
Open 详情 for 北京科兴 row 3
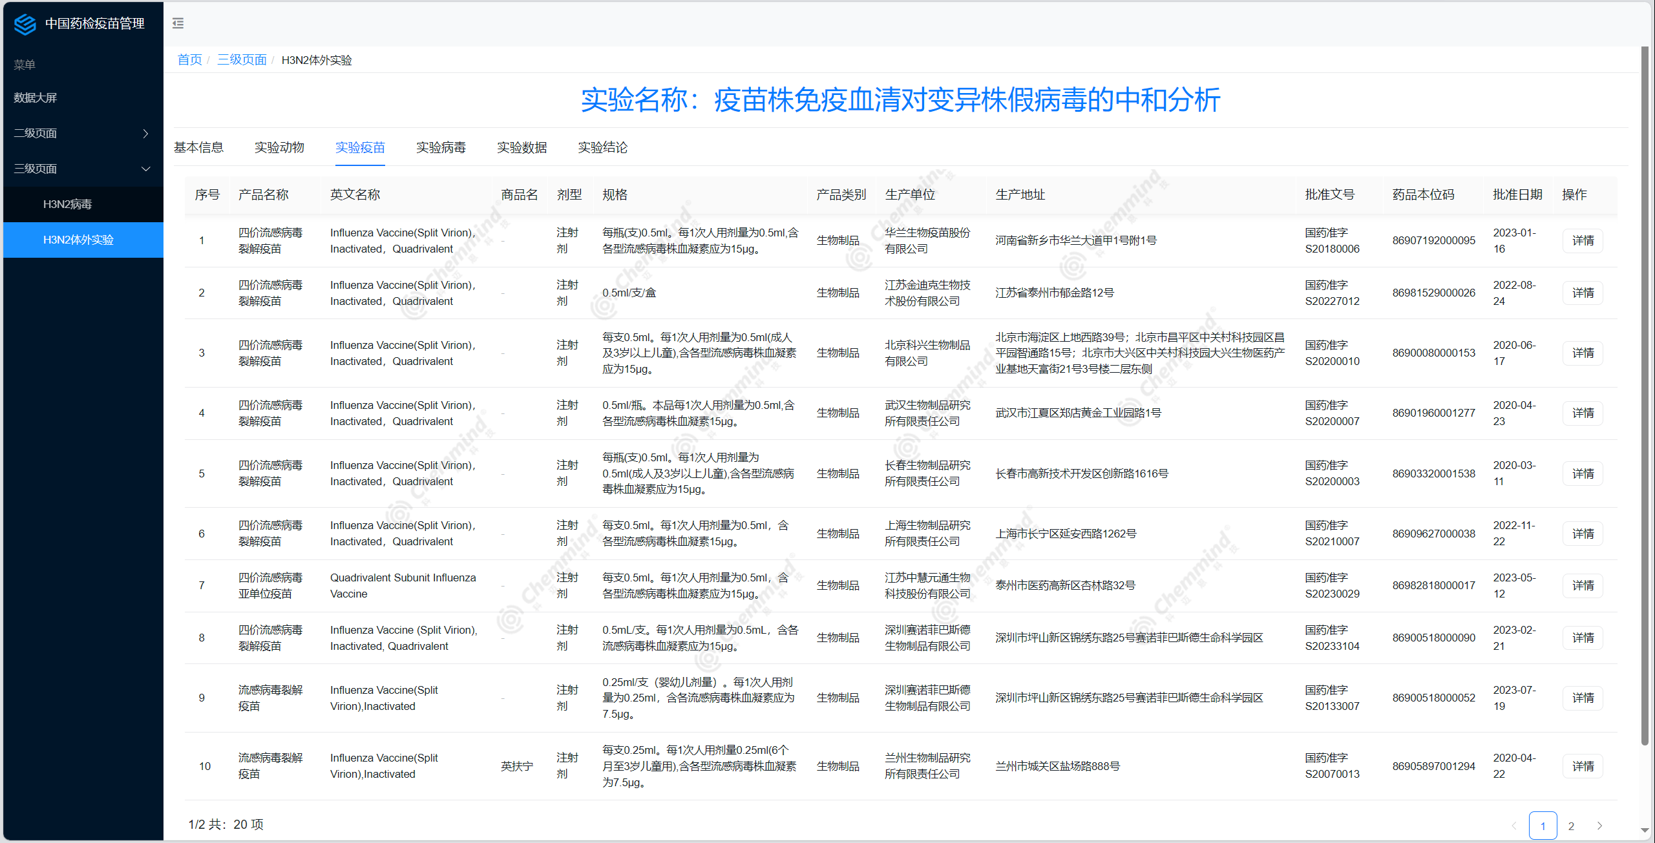click(1583, 353)
